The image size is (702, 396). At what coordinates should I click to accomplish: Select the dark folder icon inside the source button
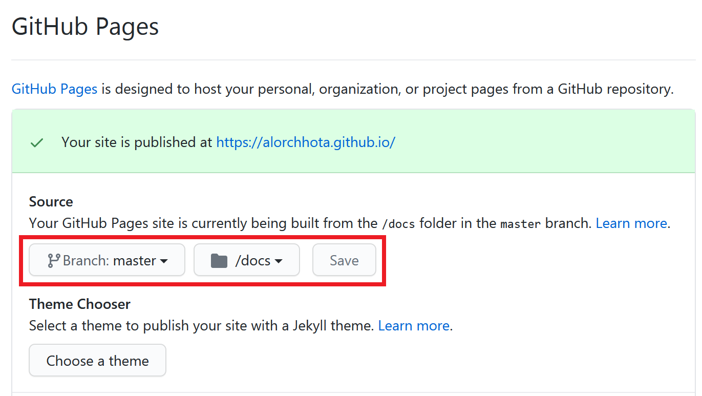(x=220, y=260)
